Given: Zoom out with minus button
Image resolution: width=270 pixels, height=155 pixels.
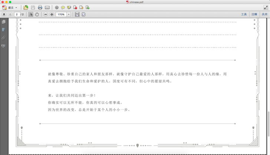Looking at the screenshot, I should coord(46,14).
